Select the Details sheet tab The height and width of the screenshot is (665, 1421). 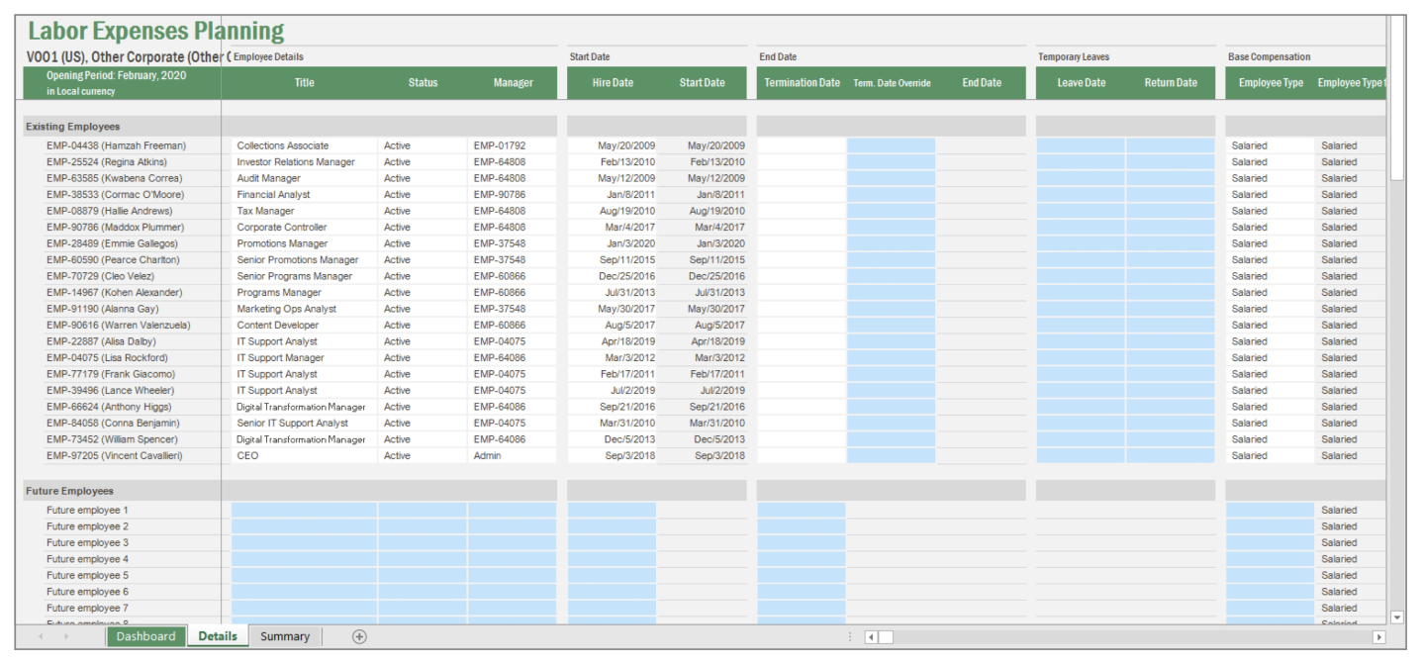click(218, 636)
